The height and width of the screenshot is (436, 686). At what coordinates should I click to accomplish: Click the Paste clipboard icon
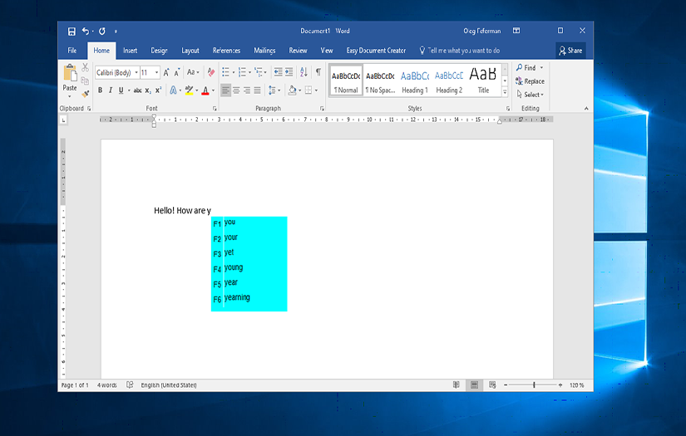[x=70, y=73]
